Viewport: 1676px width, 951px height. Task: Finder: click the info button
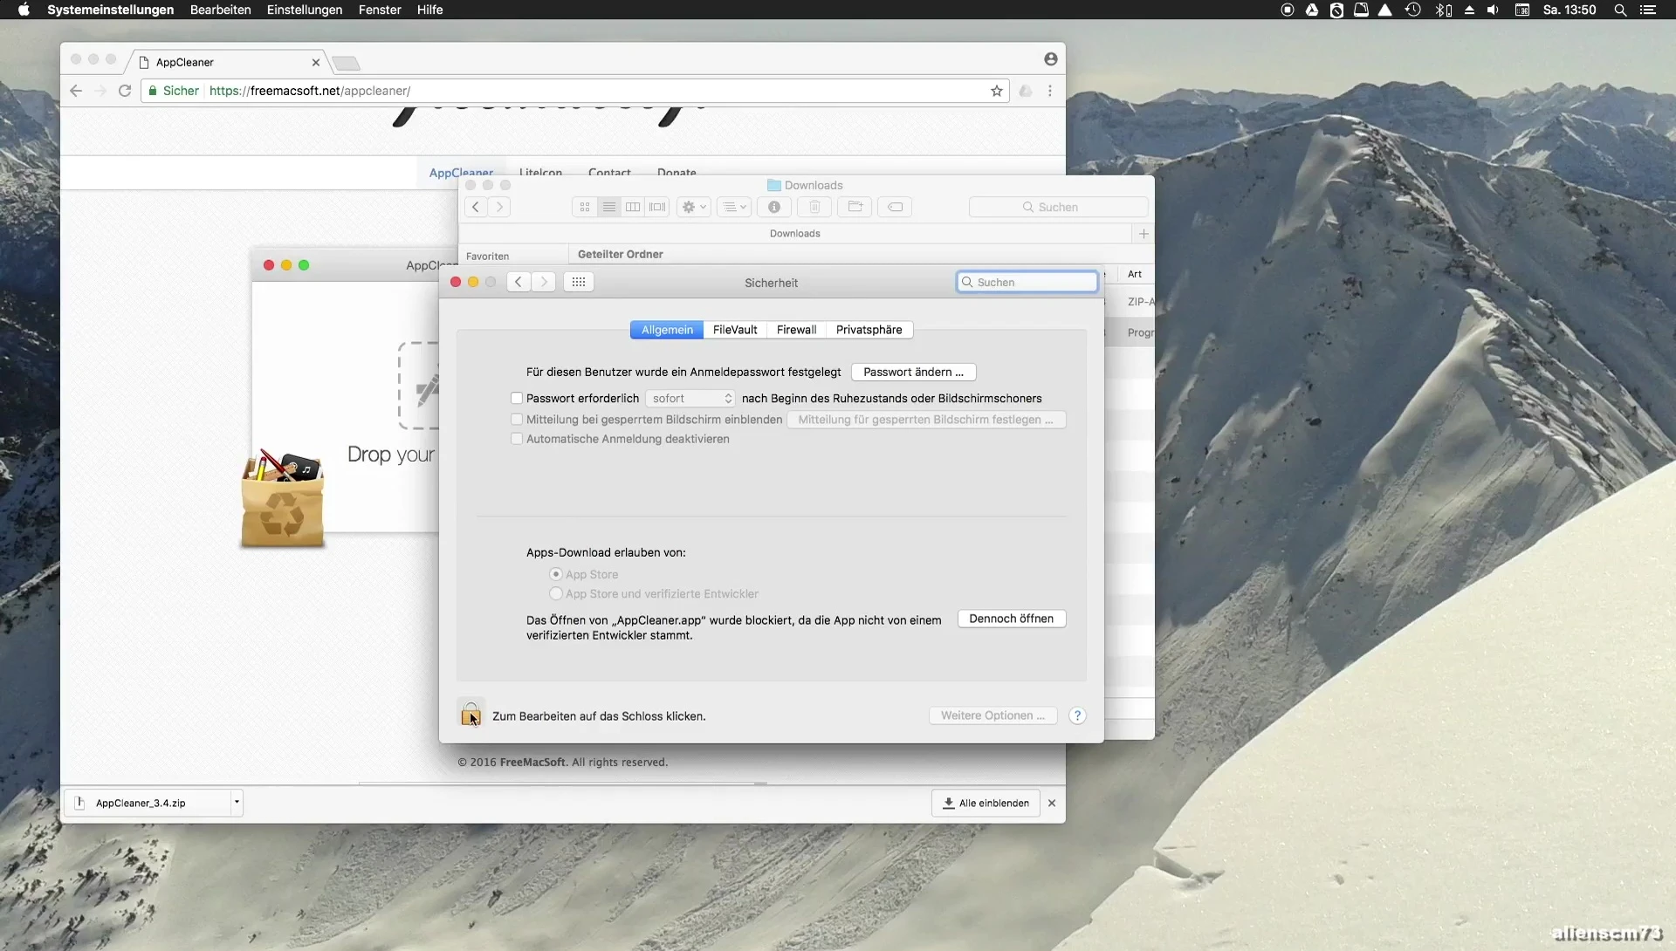click(x=774, y=207)
